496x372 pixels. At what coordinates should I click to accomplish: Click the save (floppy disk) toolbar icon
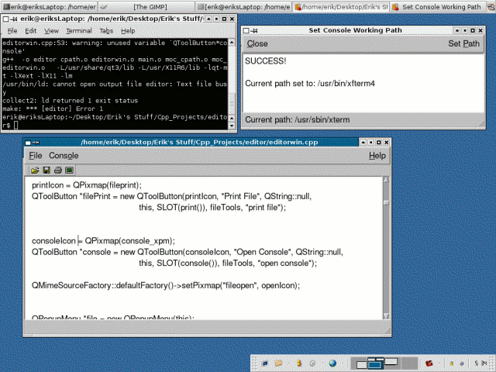[46, 169]
